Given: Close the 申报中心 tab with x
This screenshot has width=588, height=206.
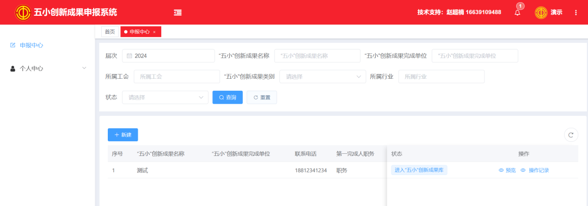Looking at the screenshot, I should tap(154, 32).
